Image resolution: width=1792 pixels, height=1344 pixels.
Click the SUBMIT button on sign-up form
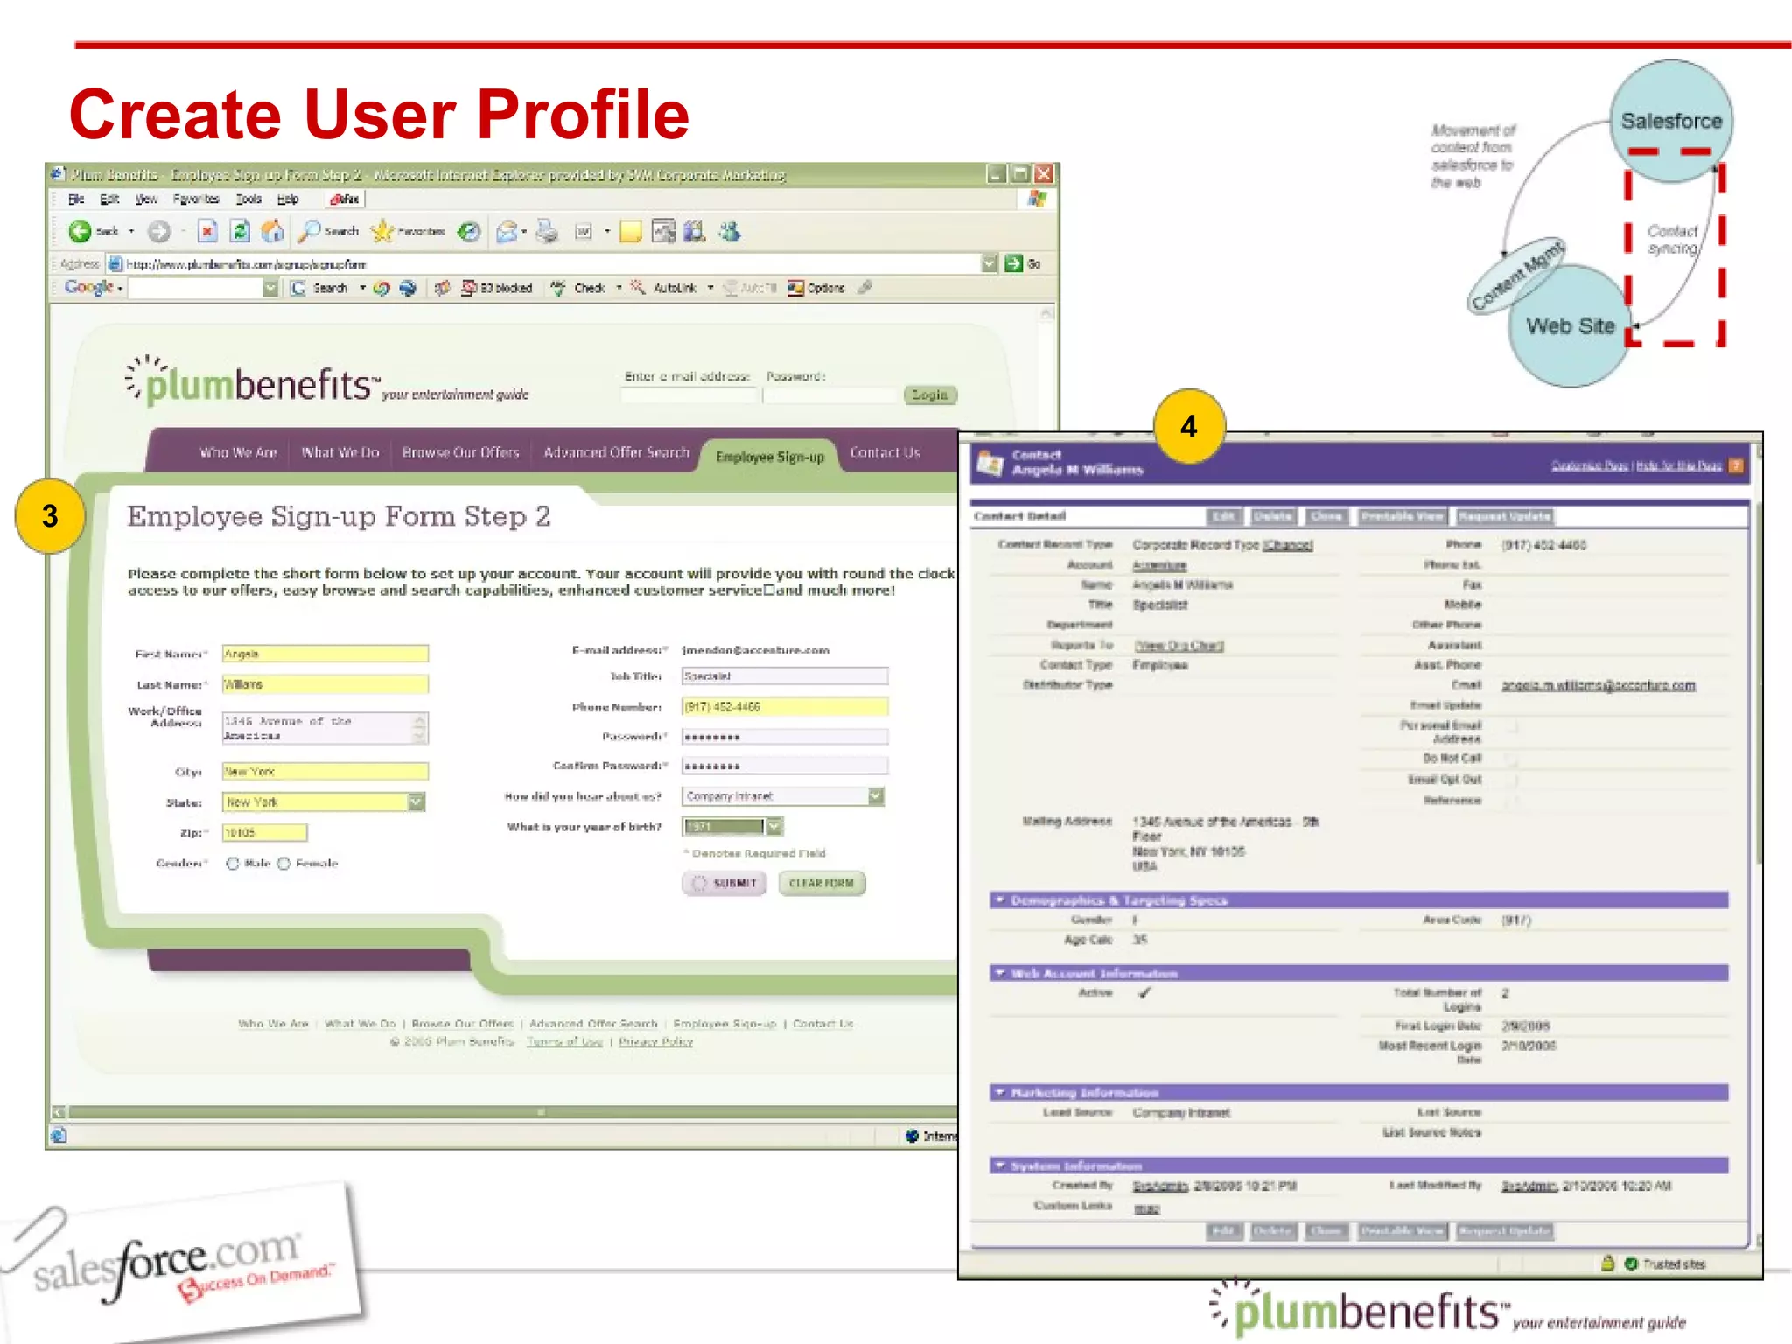tap(724, 884)
